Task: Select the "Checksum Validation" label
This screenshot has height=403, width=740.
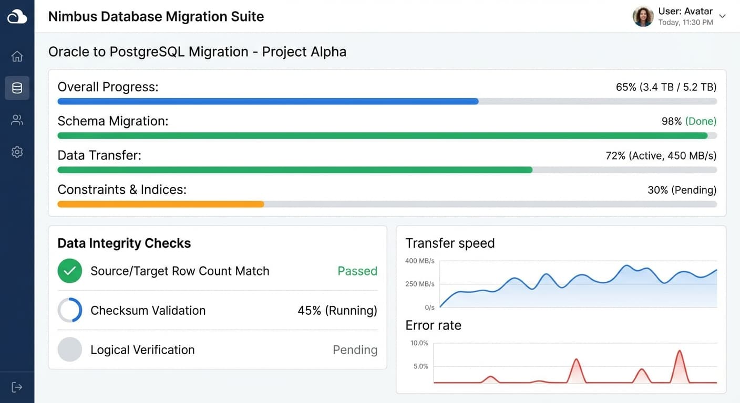Action: [148, 310]
